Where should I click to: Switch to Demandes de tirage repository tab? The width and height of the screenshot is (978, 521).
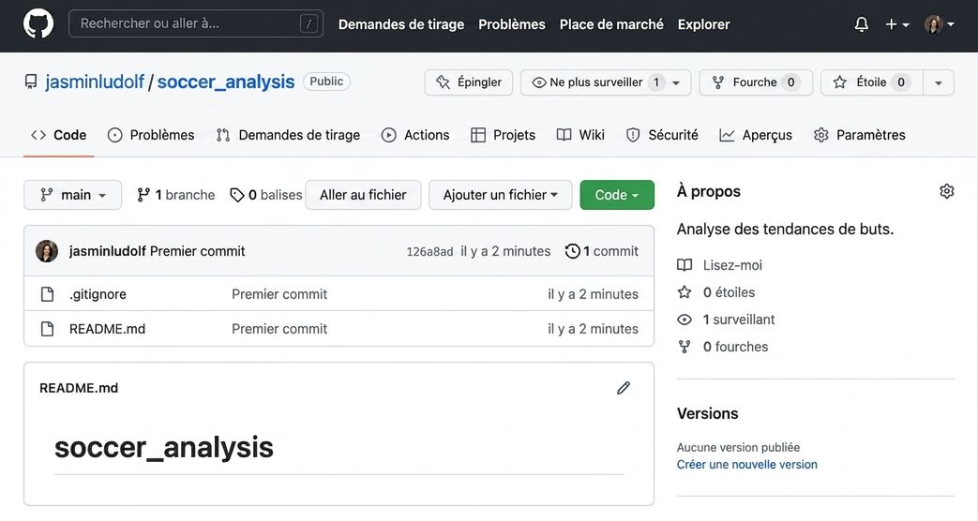click(x=288, y=135)
